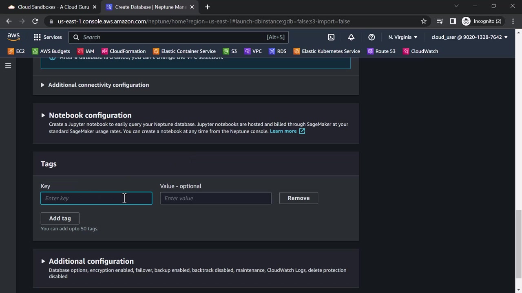Viewport: 522px width, 293px height.
Task: Open the N. Virginia region dropdown
Action: coord(403,37)
